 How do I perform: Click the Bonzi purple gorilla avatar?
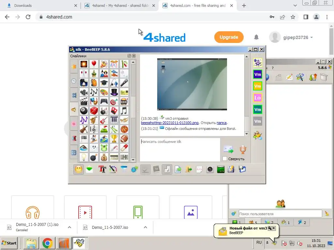[x=258, y=63]
